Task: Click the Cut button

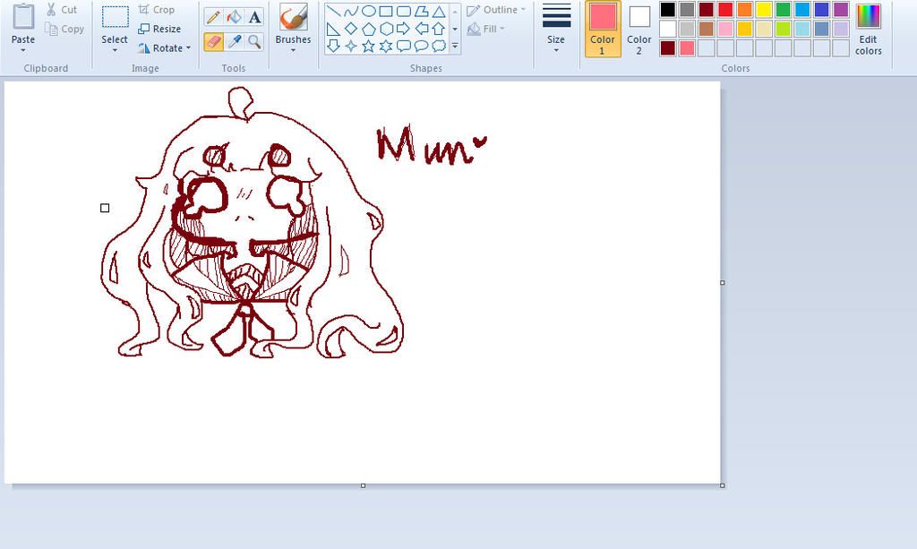Action: (62, 9)
